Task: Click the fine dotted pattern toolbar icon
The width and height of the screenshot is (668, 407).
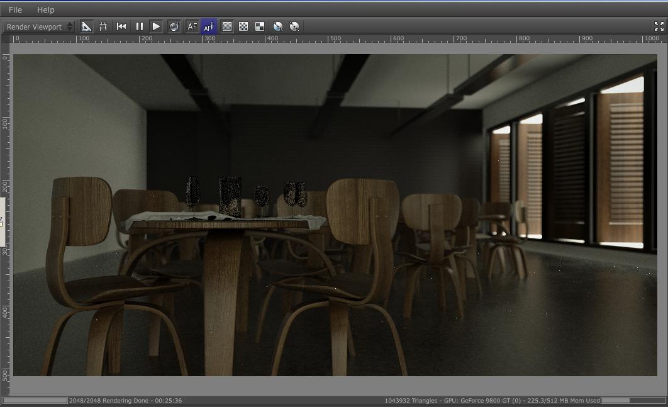Action: [227, 26]
